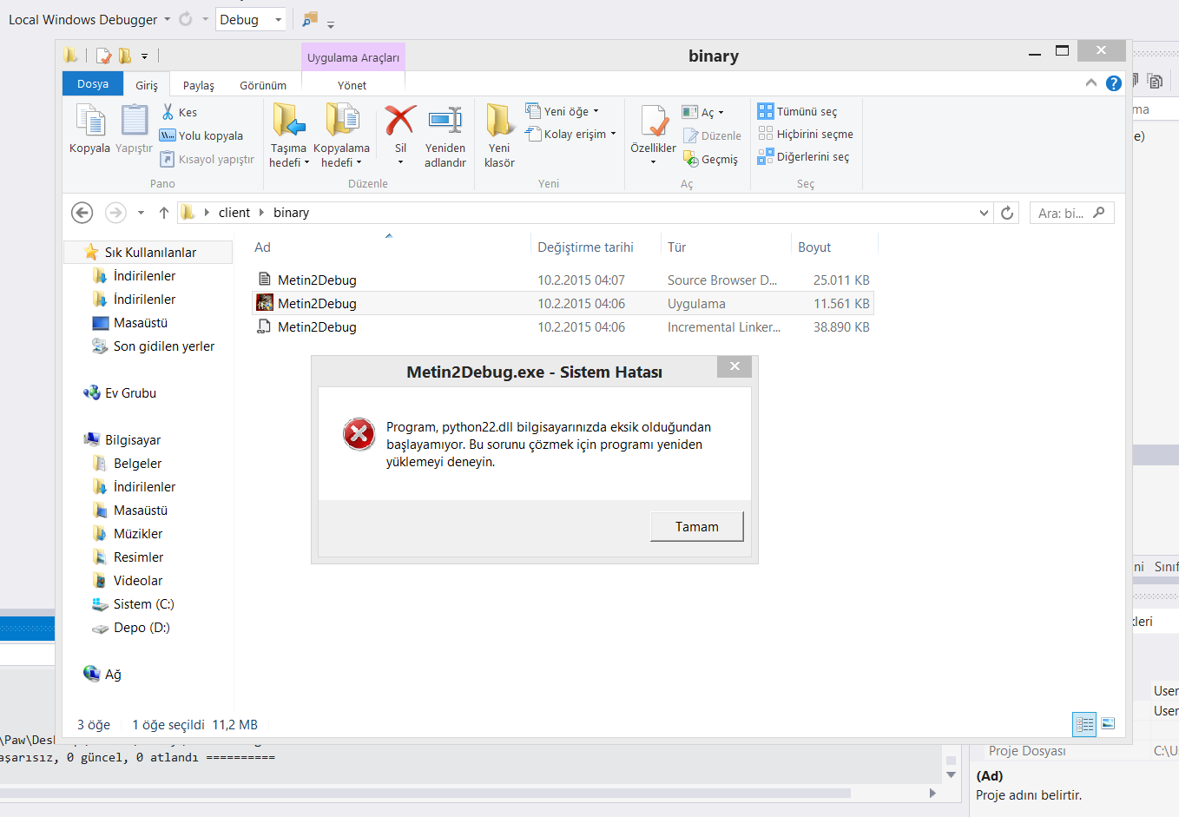Sort by Değiştirme tarihi column header

click(x=585, y=247)
